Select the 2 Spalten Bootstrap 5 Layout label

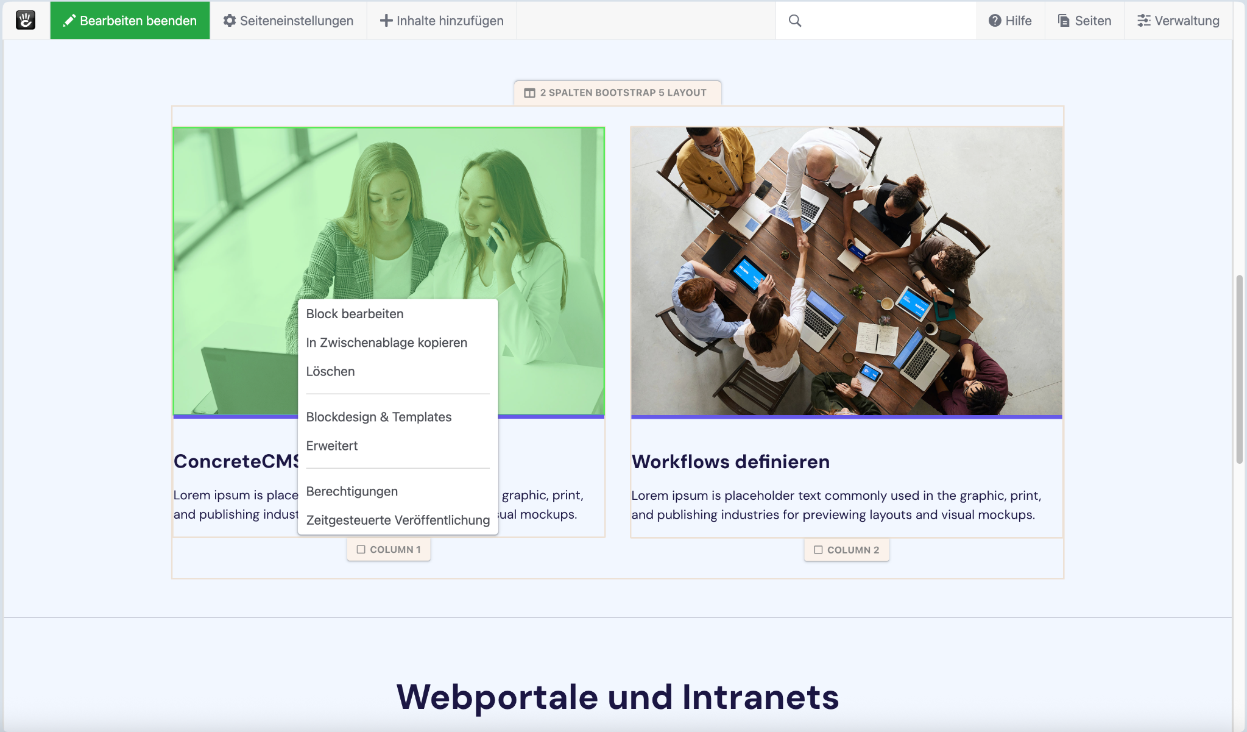(617, 93)
